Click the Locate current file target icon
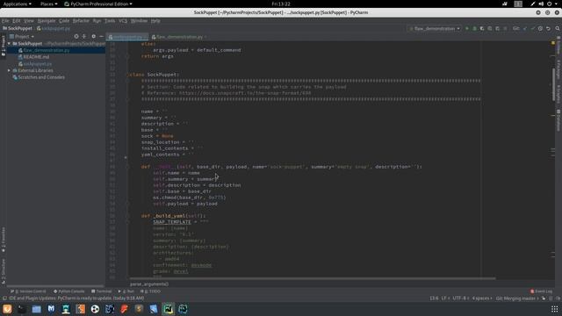The image size is (562, 316). point(76,36)
